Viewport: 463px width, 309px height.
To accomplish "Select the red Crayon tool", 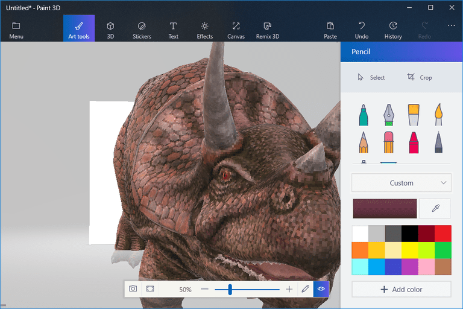I will click(414, 142).
